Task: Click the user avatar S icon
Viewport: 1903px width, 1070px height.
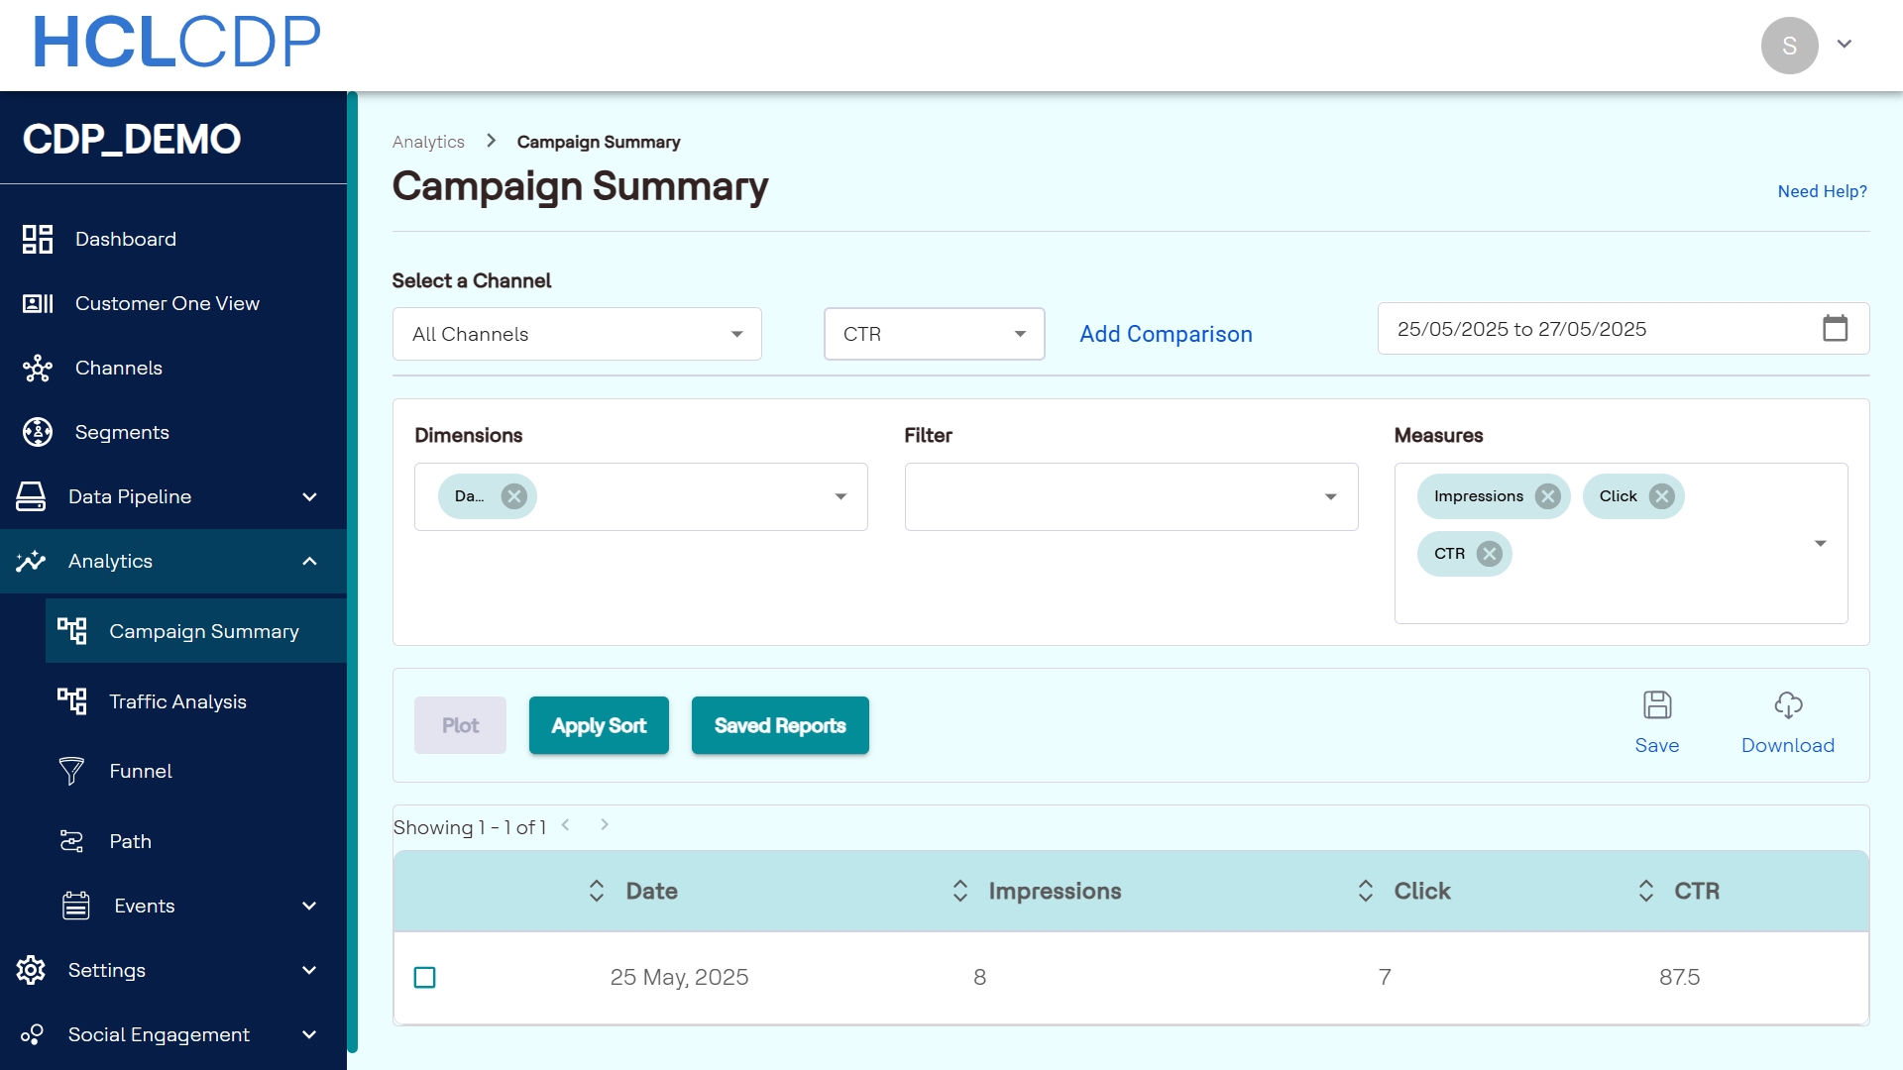Action: click(x=1788, y=46)
